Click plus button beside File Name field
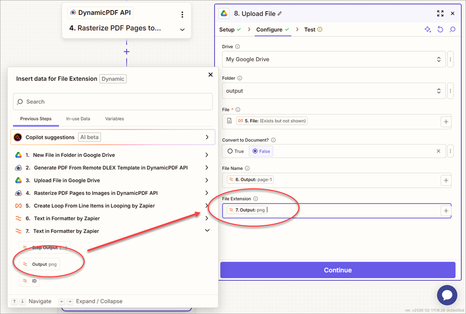 (445, 180)
